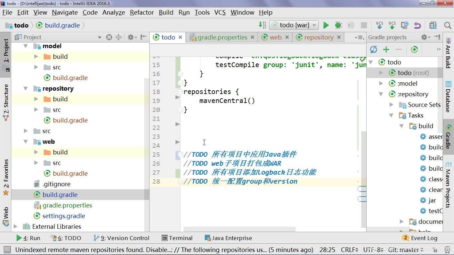Open Project panel settings gear
Image resolution: width=454 pixels, height=255 pixels.
[x=131, y=37]
